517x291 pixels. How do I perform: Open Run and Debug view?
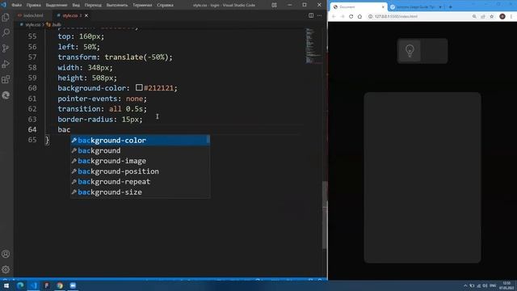6,64
